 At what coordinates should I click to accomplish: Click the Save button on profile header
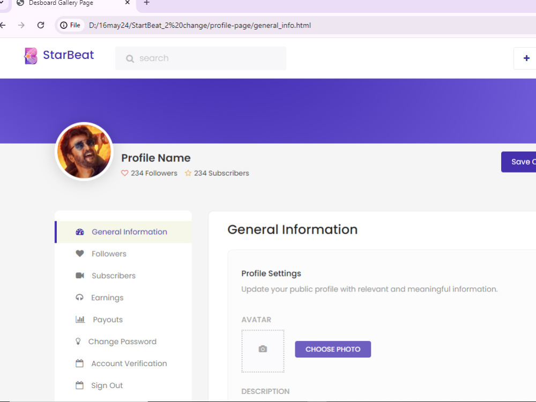pyautogui.click(x=518, y=162)
